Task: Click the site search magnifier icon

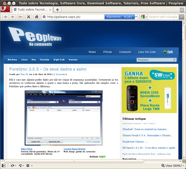Action: click(x=174, y=60)
